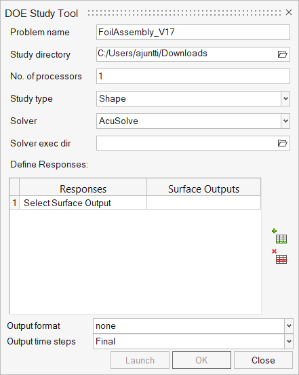299x375 pixels.
Task: Expand the Output time steps dropdown
Action: coord(289,341)
